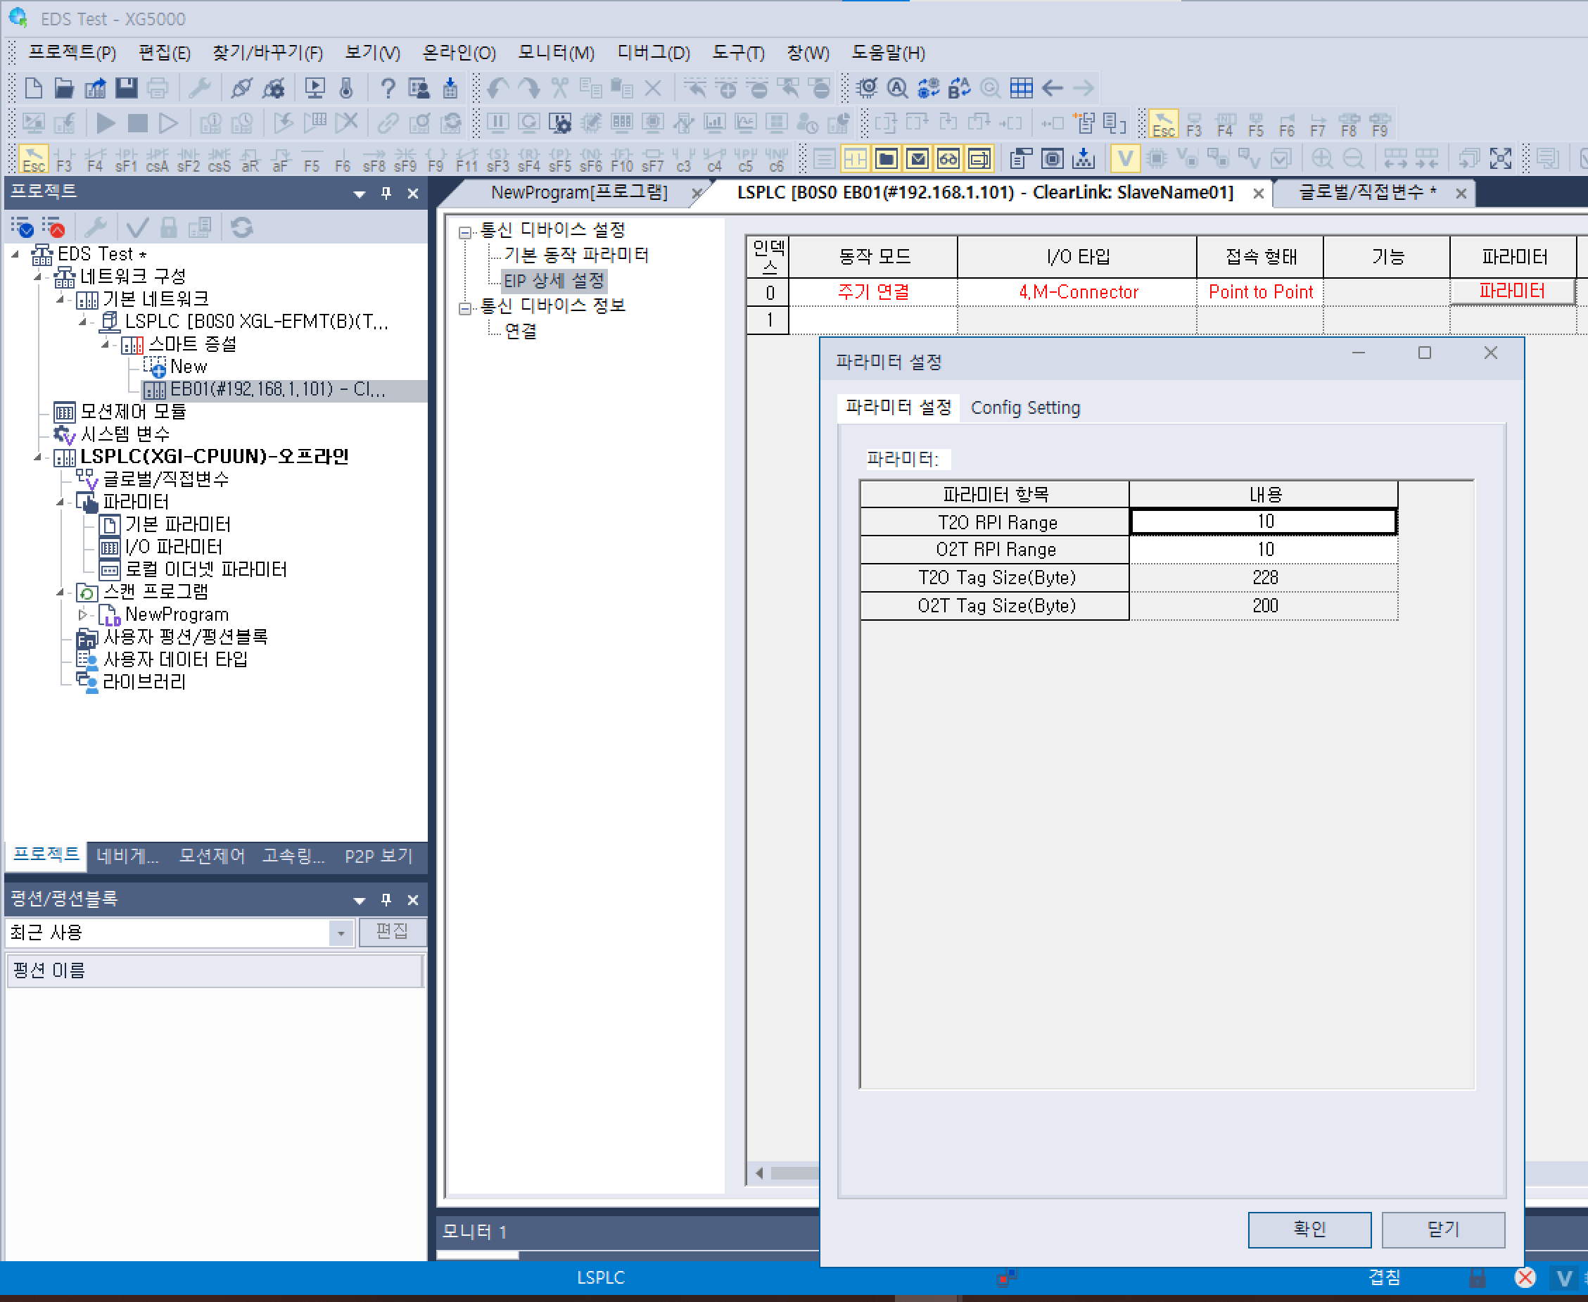Toggle the variable display V button
Screen dimensions: 1588x1302
[x=1127, y=158]
